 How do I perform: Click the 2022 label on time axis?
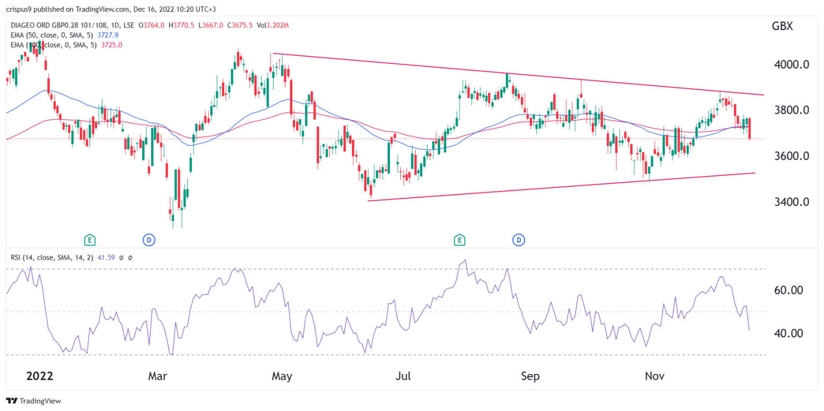39,376
